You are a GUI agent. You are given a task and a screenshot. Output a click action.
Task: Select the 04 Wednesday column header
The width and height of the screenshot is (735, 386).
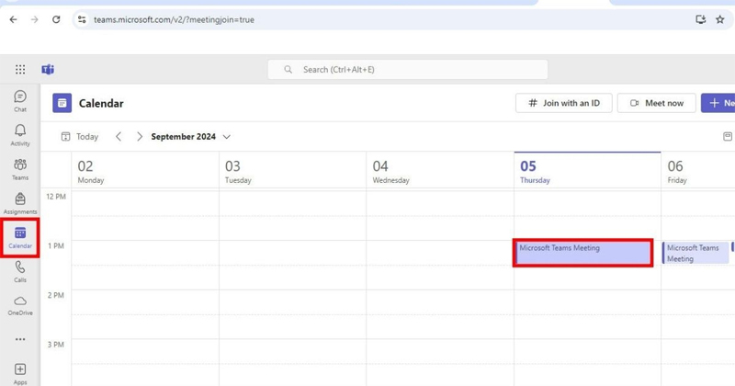coord(440,171)
